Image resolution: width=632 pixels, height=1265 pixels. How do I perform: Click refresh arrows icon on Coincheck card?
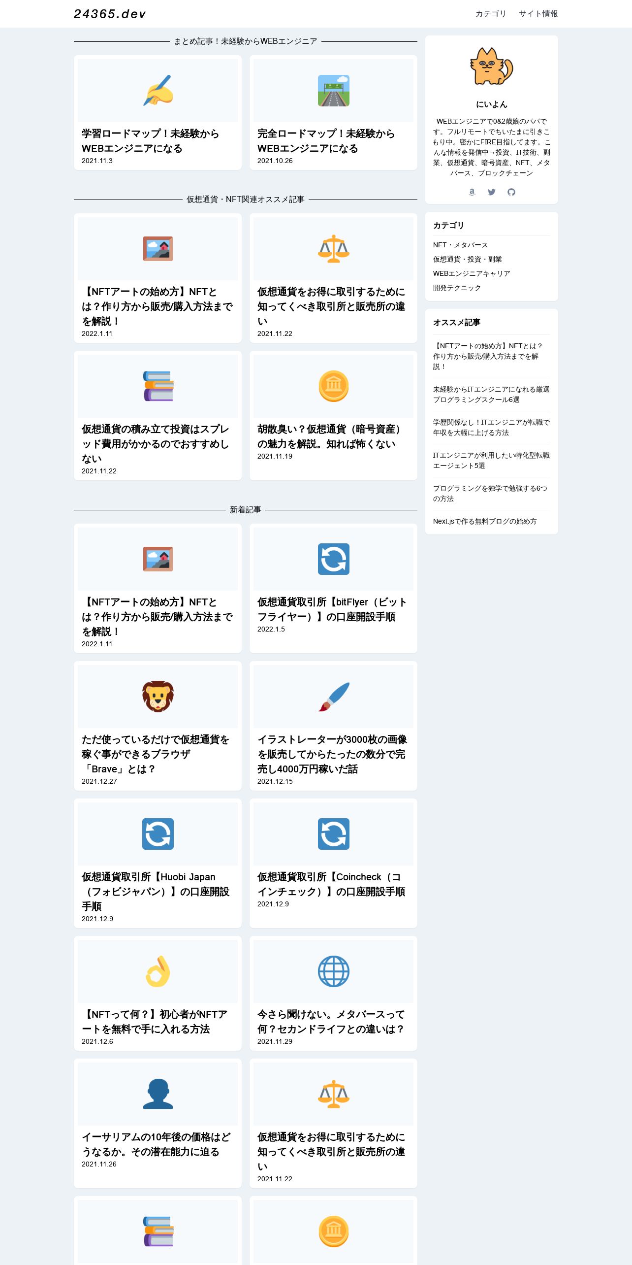point(334,834)
